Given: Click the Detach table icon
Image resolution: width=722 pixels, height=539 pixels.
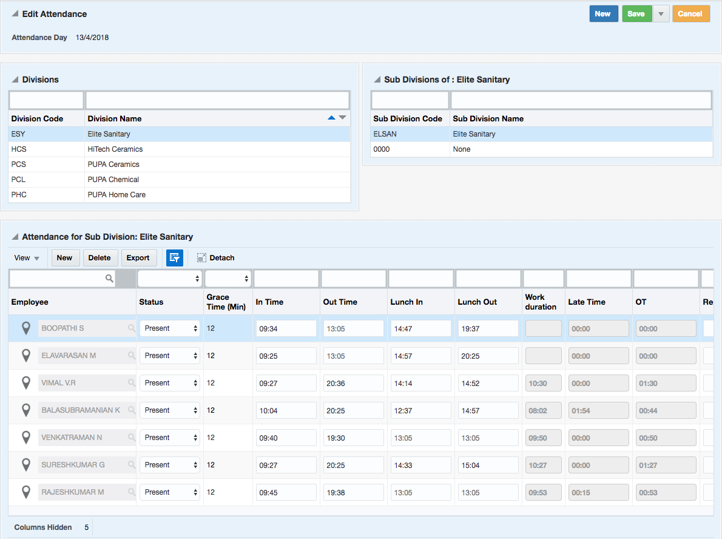Looking at the screenshot, I should [x=201, y=258].
